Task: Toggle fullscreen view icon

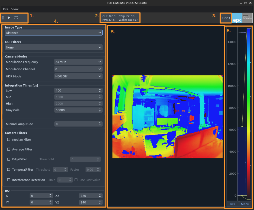Action: pyautogui.click(x=16, y=18)
